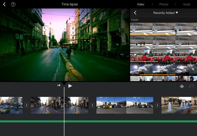The image size is (197, 136).
Task: Select the blue sky square clip in timeline
Action: tap(125, 105)
